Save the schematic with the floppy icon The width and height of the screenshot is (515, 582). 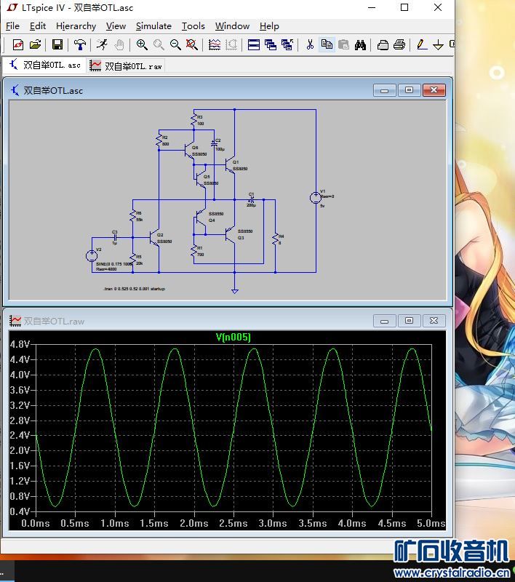point(57,44)
